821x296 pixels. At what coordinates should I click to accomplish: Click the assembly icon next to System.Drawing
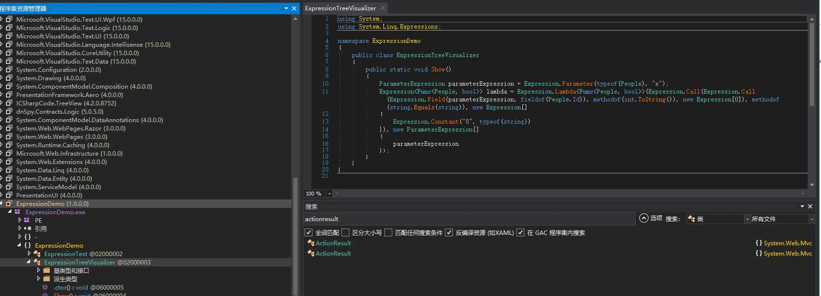pos(9,78)
